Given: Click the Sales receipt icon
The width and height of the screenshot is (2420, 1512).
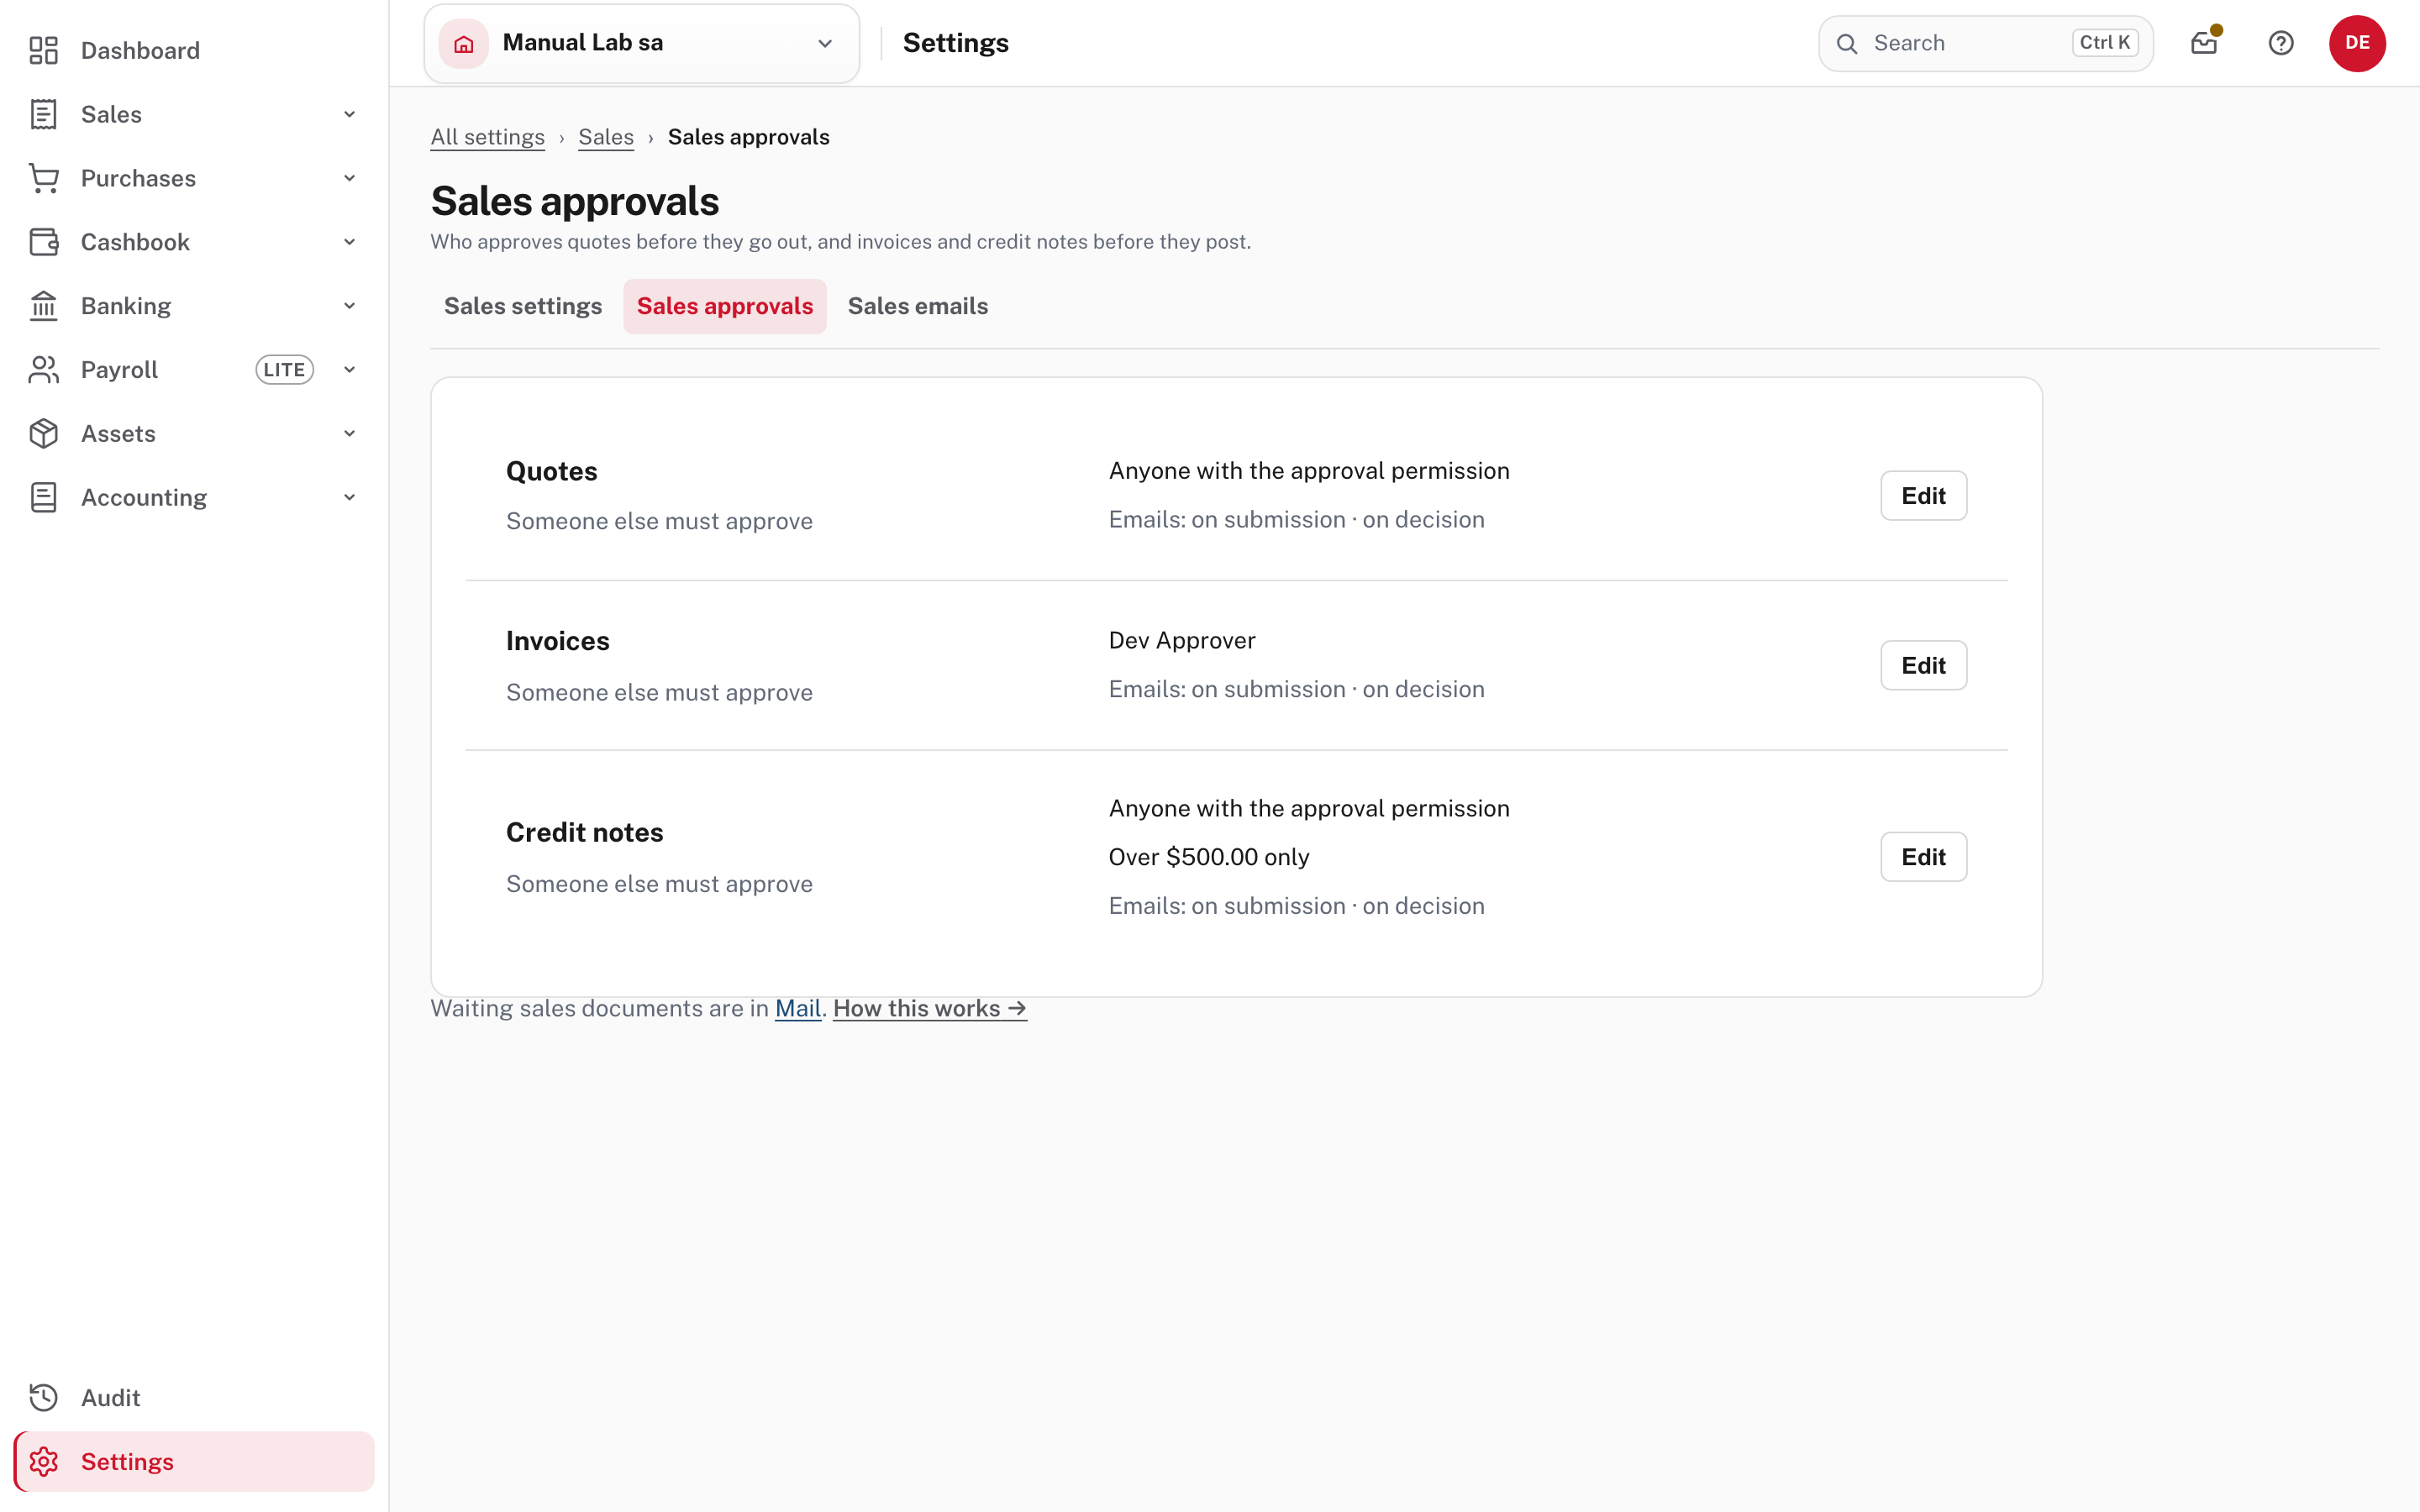Looking at the screenshot, I should coord(43,114).
